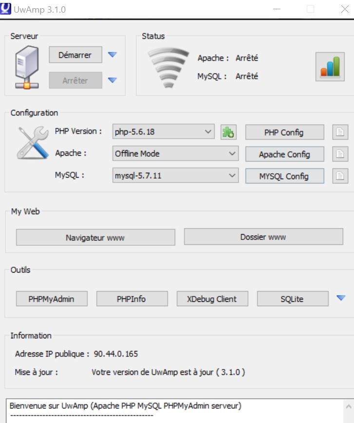Open the Dossier www folder
This screenshot has height=423, width=354.
tap(263, 237)
